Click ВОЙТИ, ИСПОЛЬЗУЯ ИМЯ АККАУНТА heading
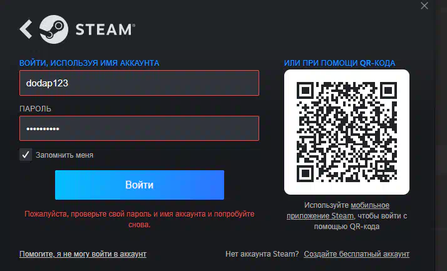The width and height of the screenshot is (447, 271). pos(90,63)
